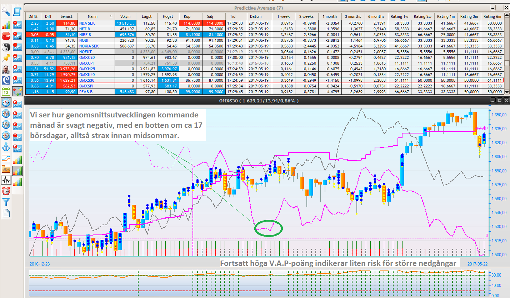510x298 pixels.
Task: Click the red alarm clock icon
Action: pyautogui.click(x=6, y=191)
